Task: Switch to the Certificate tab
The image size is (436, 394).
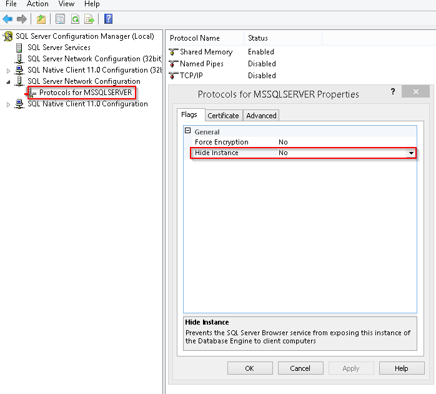Action: pos(223,116)
